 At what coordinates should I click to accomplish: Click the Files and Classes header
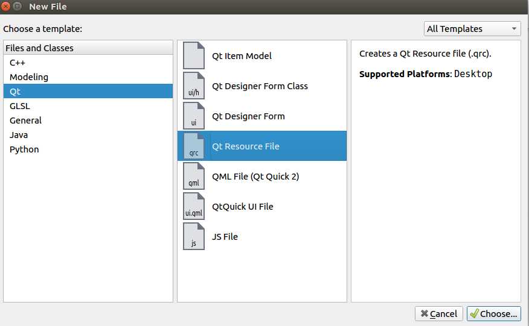[x=88, y=48]
